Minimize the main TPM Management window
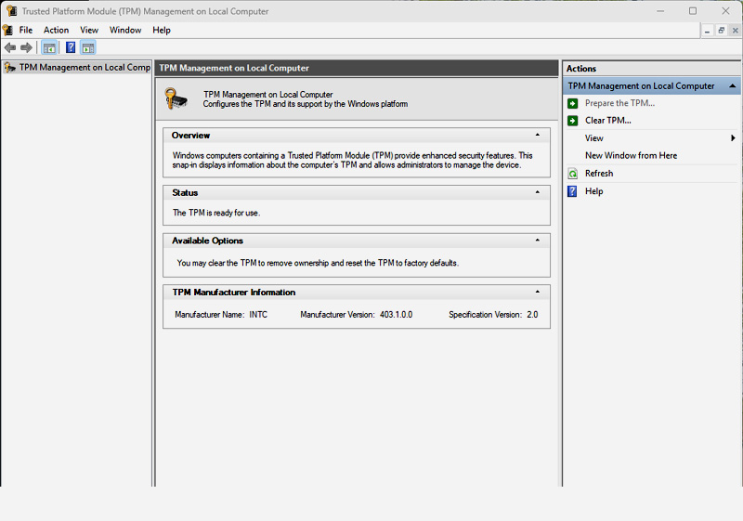Viewport: 743px width, 521px height. coord(660,11)
